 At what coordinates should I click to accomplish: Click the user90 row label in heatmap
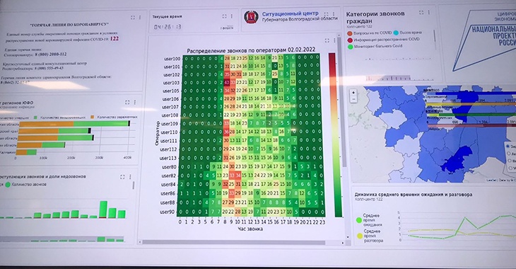click(167, 212)
